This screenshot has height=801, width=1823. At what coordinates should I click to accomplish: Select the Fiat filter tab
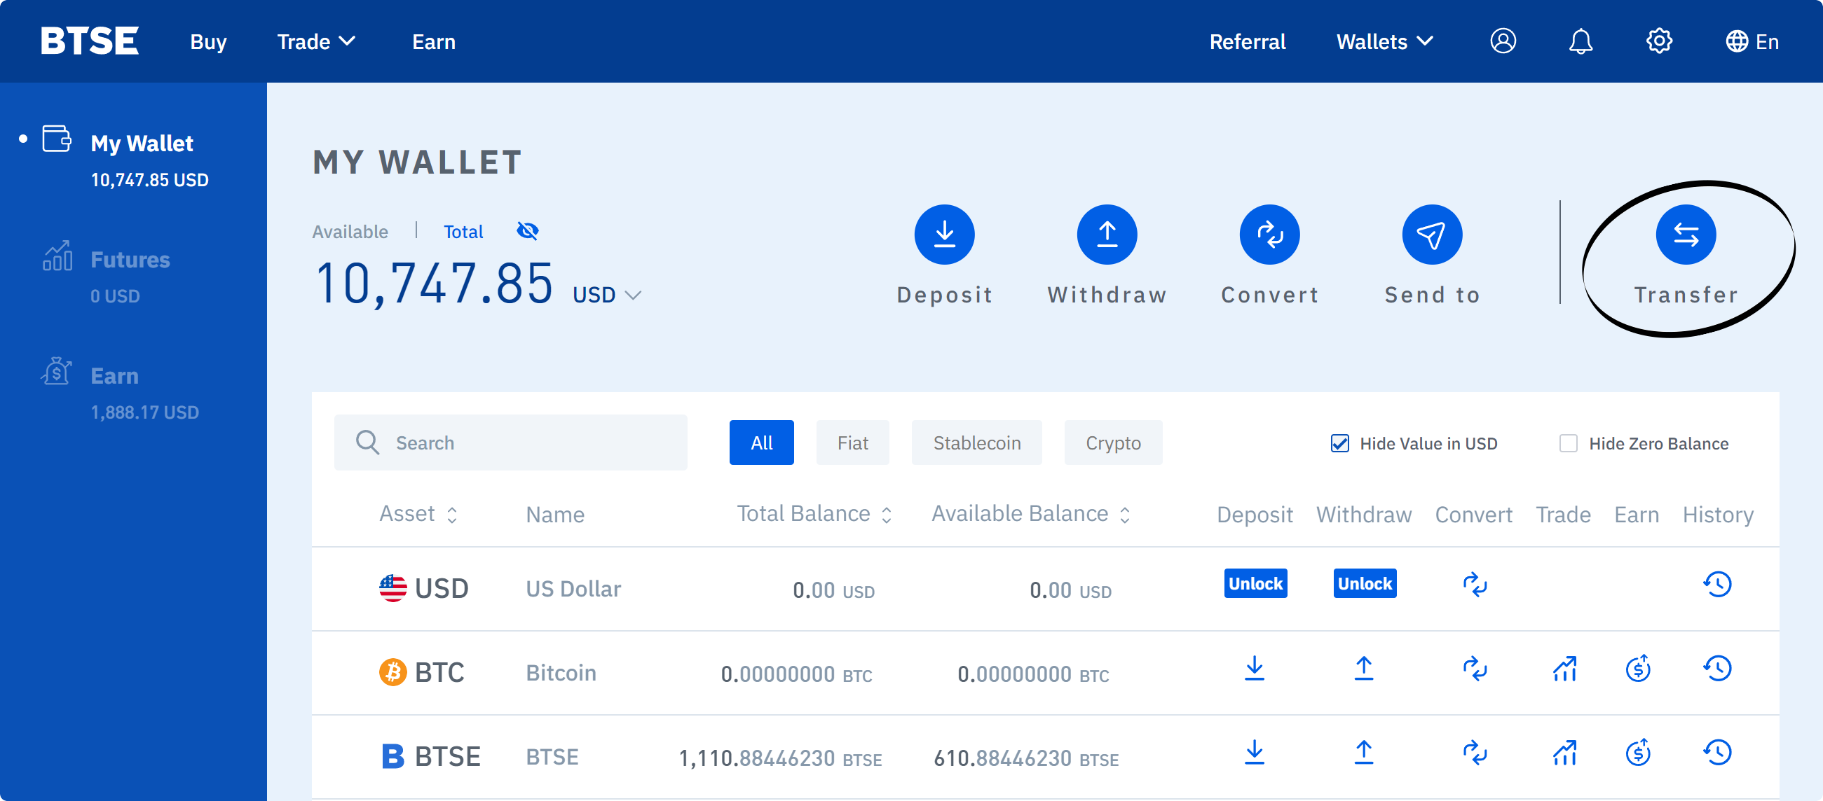pyautogui.click(x=852, y=443)
